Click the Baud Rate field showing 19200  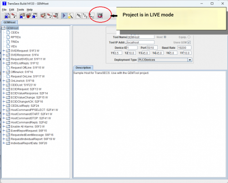coord(184,47)
